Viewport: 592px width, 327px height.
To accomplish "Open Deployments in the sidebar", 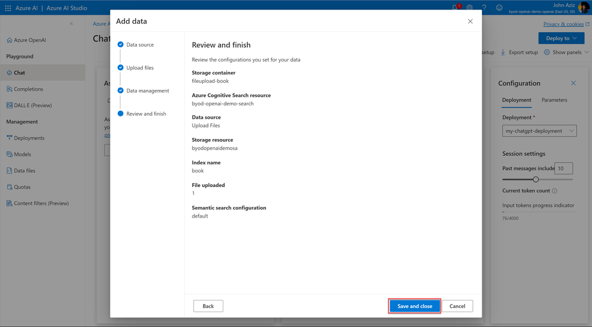I will (x=43, y=138).
